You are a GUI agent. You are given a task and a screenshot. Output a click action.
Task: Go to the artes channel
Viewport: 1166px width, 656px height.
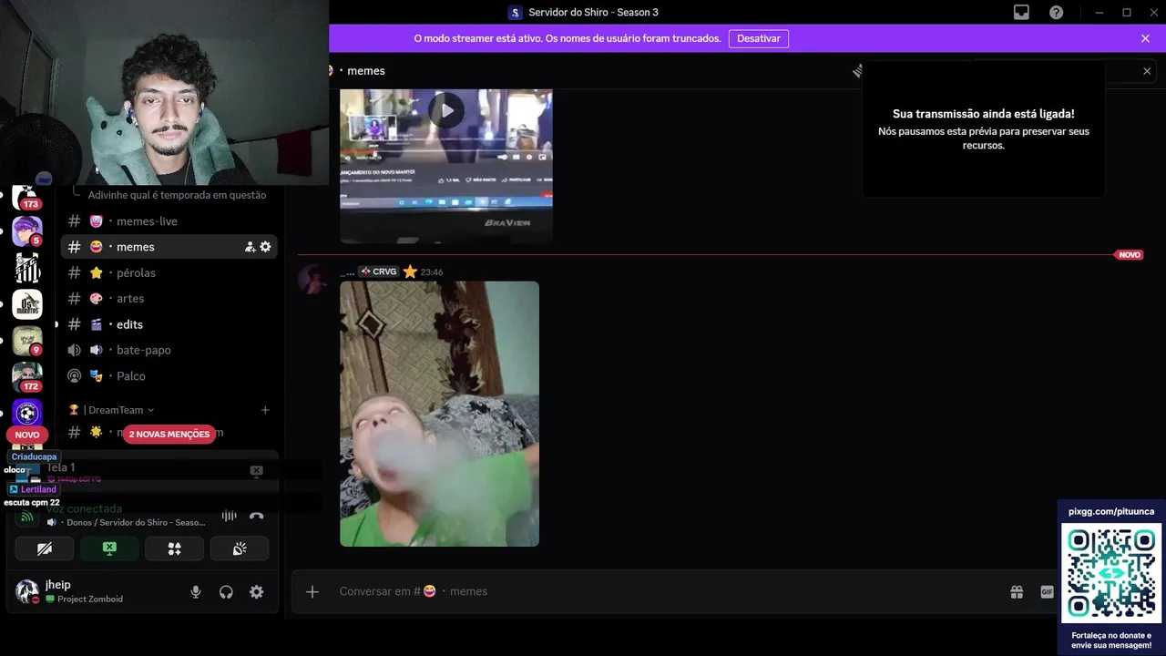169,298
